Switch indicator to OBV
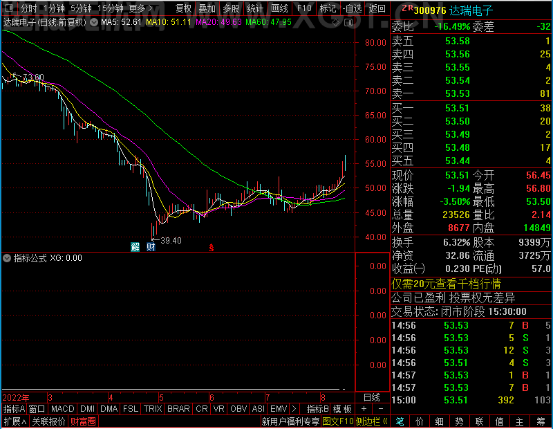The width and height of the screenshot is (553, 429). (238, 409)
